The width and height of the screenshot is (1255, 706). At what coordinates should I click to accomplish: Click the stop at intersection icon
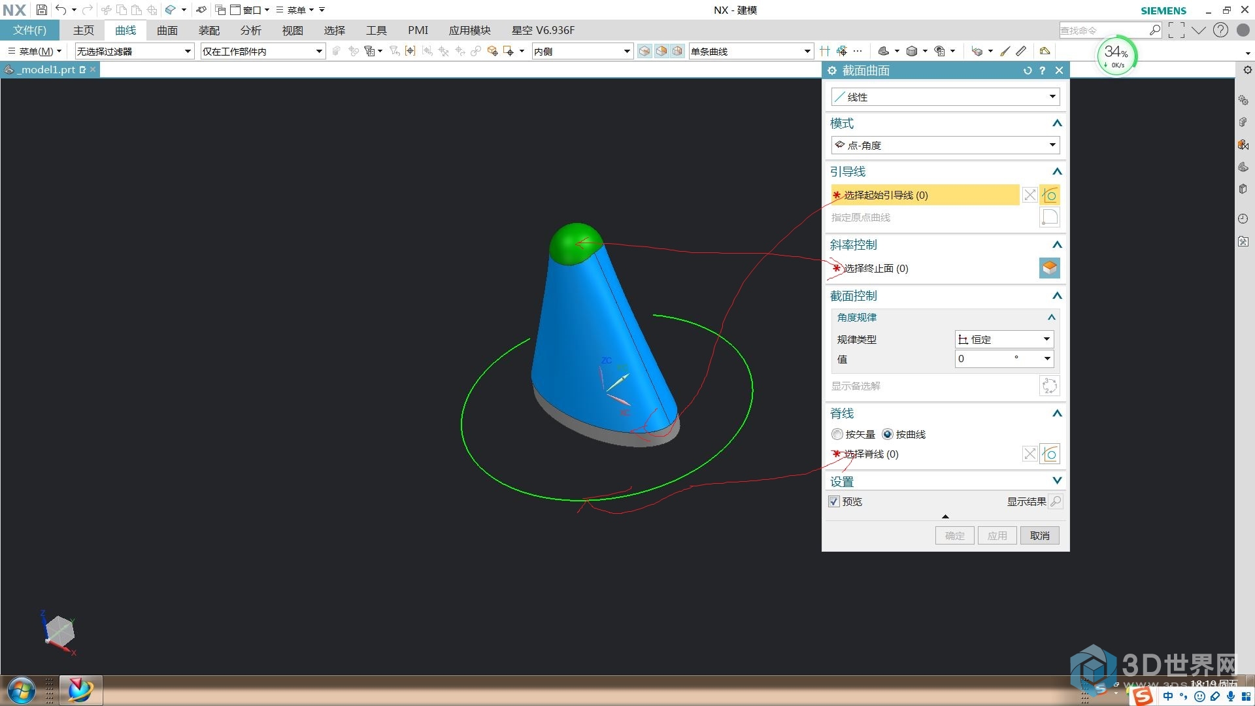825,51
